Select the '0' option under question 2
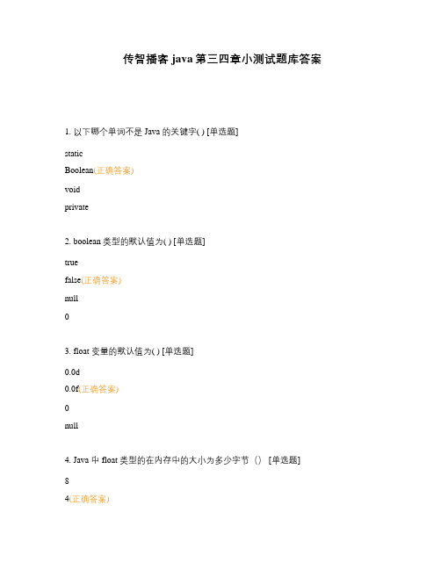 click(67, 317)
